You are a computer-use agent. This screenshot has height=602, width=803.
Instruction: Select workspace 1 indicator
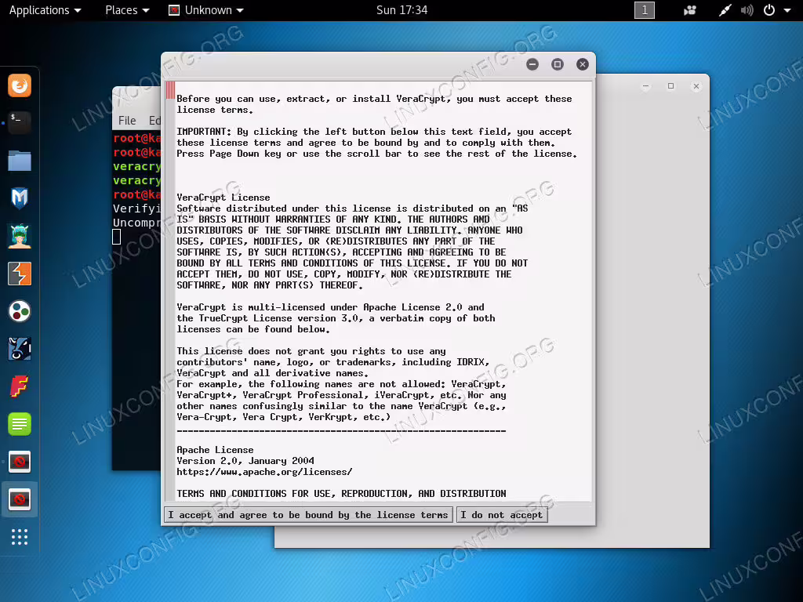click(x=645, y=10)
